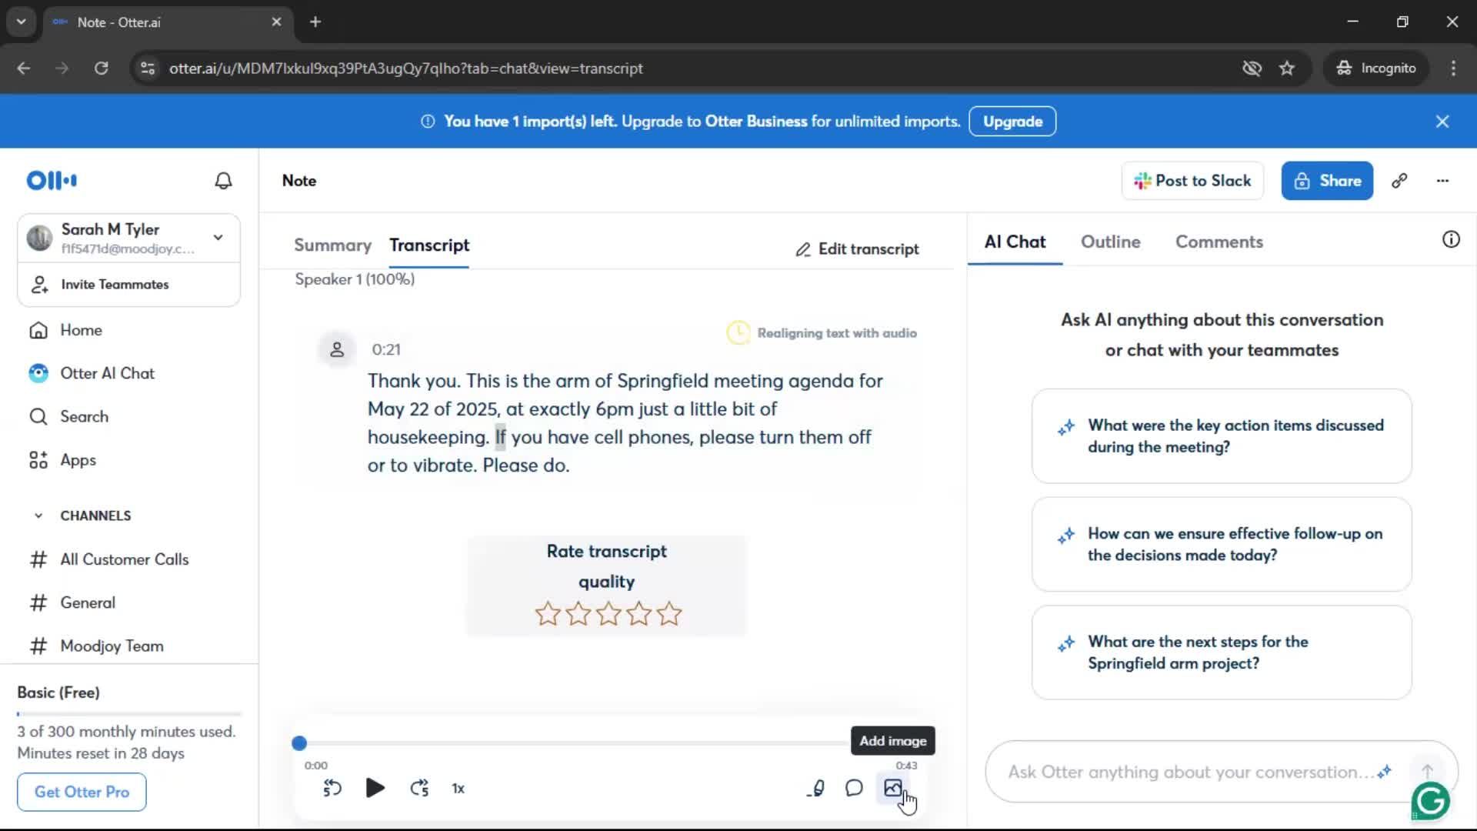Switch to the Summary tab
This screenshot has width=1477, height=831.
332,245
